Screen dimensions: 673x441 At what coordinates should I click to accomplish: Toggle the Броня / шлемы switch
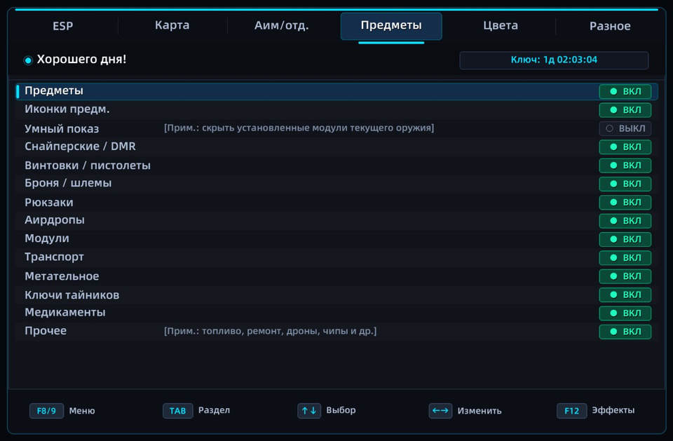pyautogui.click(x=625, y=184)
